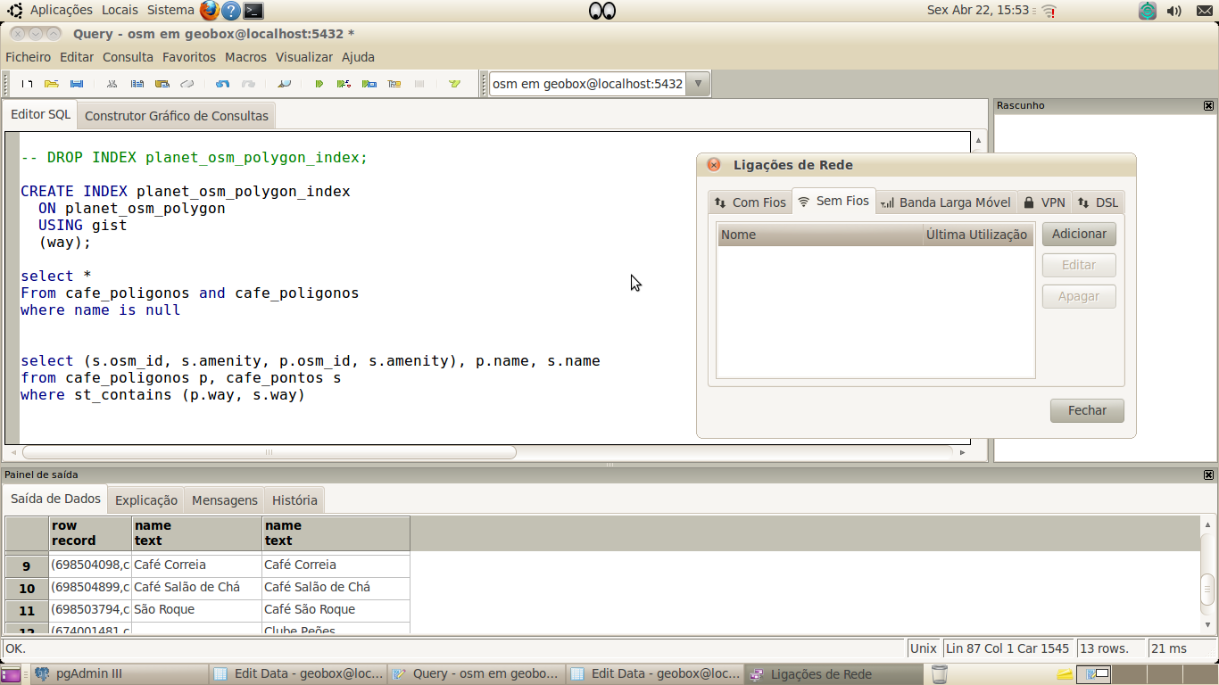Click Adicionar in Ligações de Rede
Screen dimensions: 1219x685
pyautogui.click(x=1079, y=234)
